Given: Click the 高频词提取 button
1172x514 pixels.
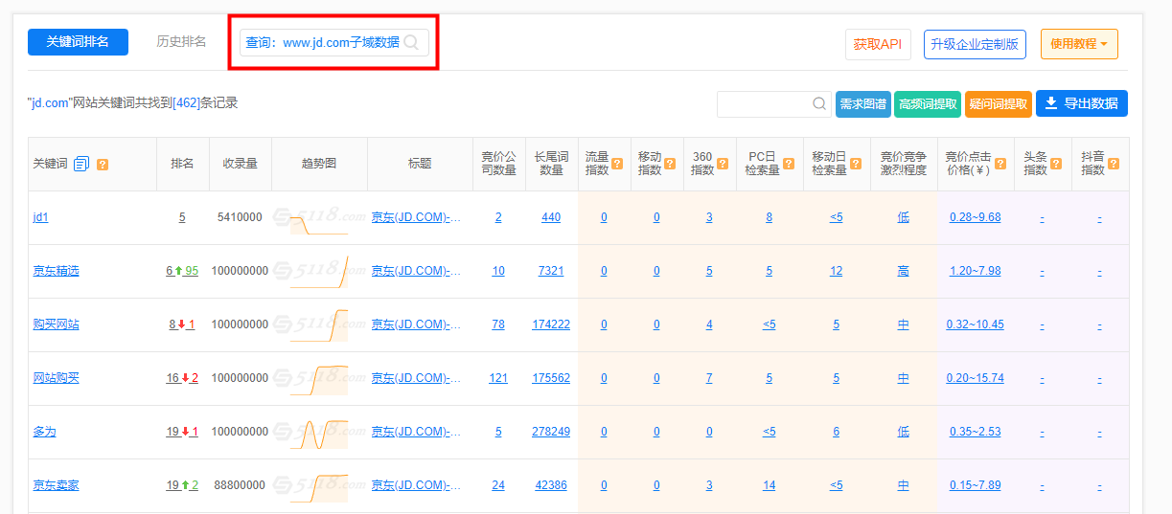Looking at the screenshot, I should tap(928, 103).
